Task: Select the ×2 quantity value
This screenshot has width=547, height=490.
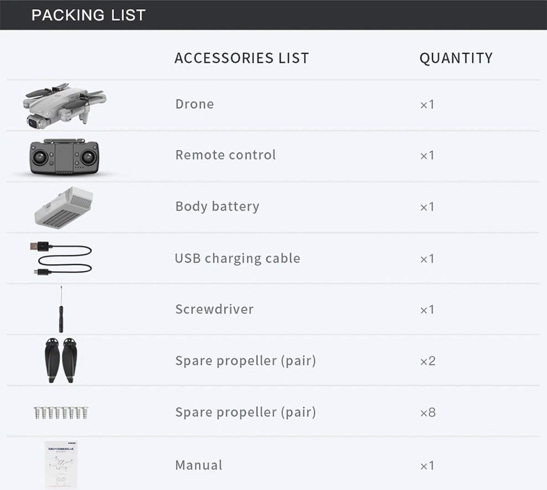Action: (428, 361)
